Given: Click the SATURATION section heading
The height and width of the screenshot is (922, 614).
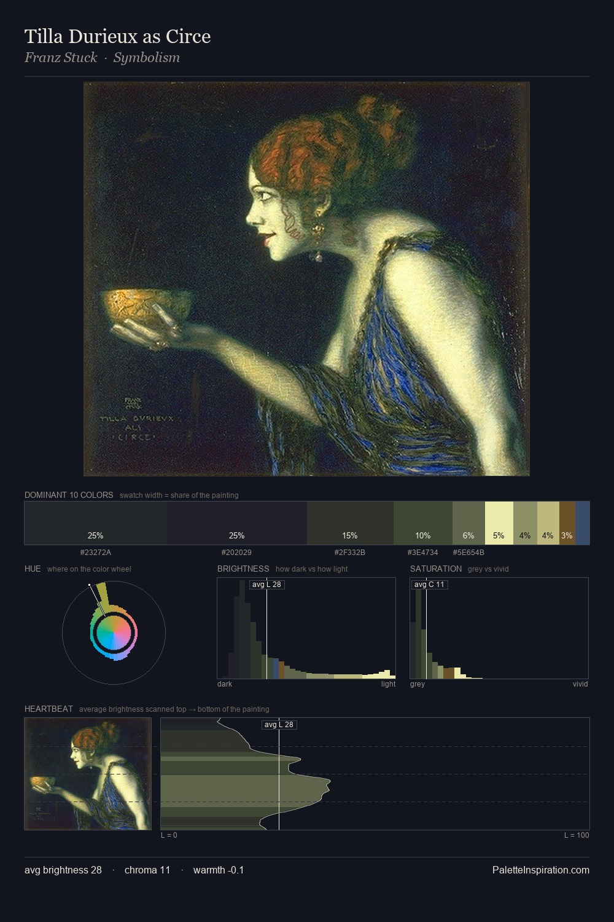Looking at the screenshot, I should pos(436,569).
